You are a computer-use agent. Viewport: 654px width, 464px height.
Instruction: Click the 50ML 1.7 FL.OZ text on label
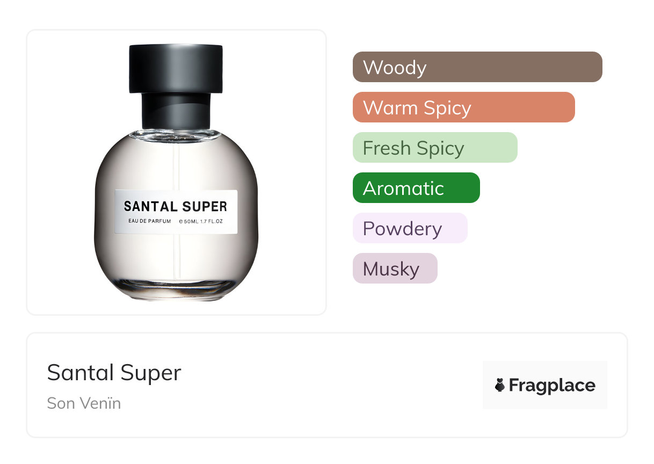pos(204,221)
